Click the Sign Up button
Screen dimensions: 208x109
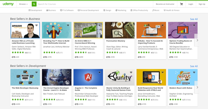pyautogui.click(x=202, y=4)
